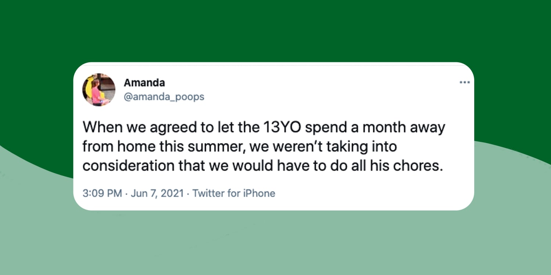The image size is (551, 275).
Task: Open the Amanda display name link
Action: 144,83
